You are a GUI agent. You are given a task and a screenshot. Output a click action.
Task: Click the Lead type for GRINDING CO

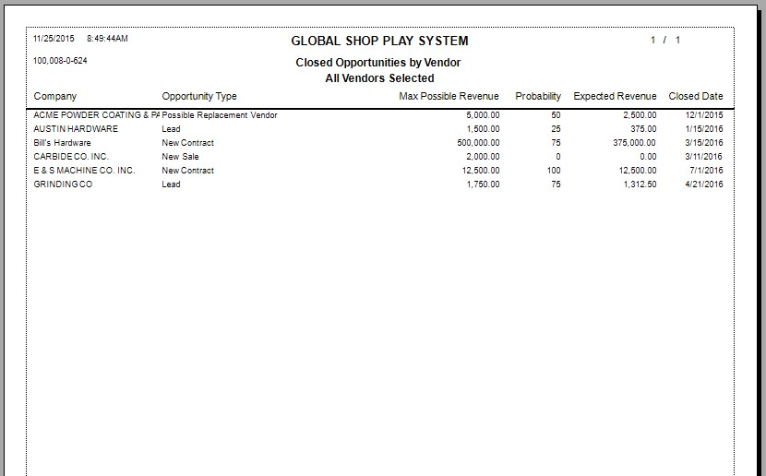pyautogui.click(x=171, y=184)
